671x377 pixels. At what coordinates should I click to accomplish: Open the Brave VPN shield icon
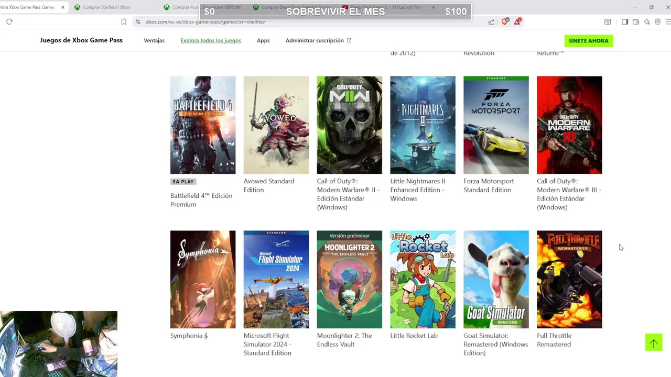click(x=658, y=21)
